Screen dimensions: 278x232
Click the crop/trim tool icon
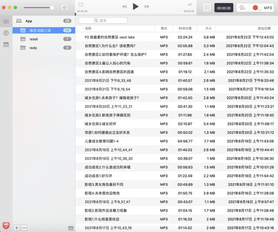pyautogui.click(x=207, y=8)
